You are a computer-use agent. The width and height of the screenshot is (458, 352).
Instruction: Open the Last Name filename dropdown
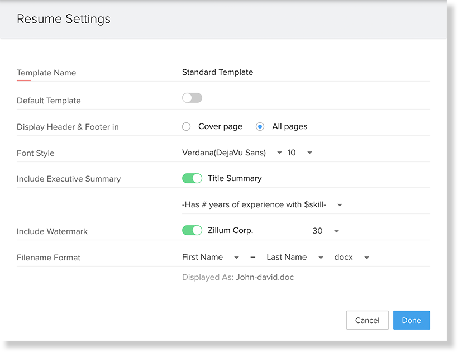295,258
